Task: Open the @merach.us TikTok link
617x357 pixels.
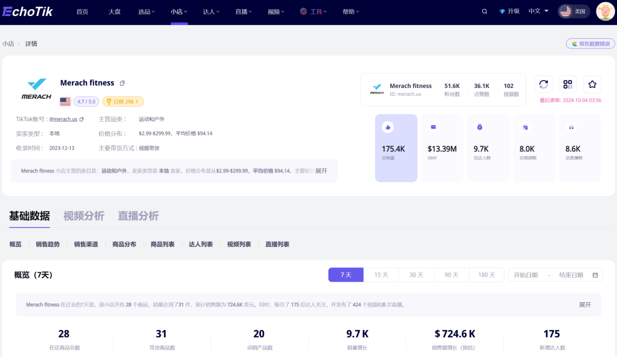Action: [63, 119]
